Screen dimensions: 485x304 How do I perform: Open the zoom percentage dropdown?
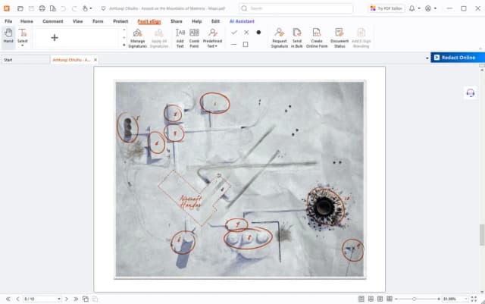466,299
